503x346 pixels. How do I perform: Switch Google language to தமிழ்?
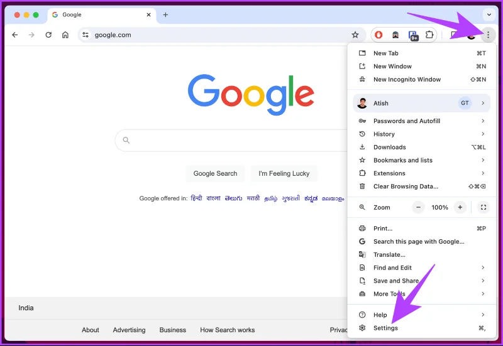pos(271,198)
